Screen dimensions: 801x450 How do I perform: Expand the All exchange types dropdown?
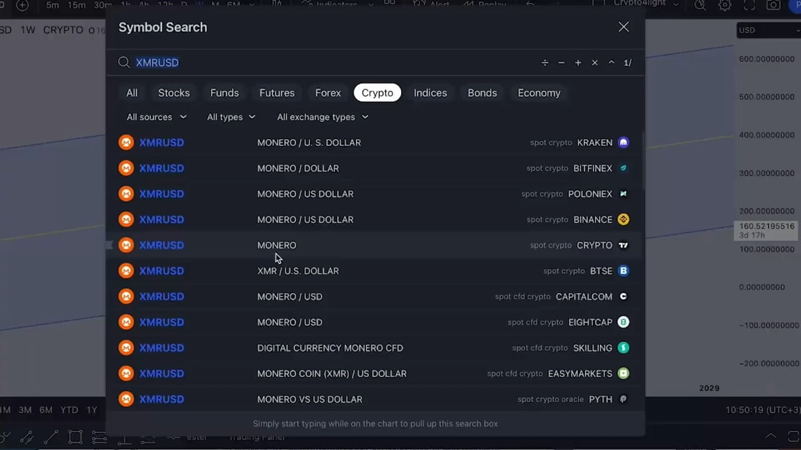(322, 117)
